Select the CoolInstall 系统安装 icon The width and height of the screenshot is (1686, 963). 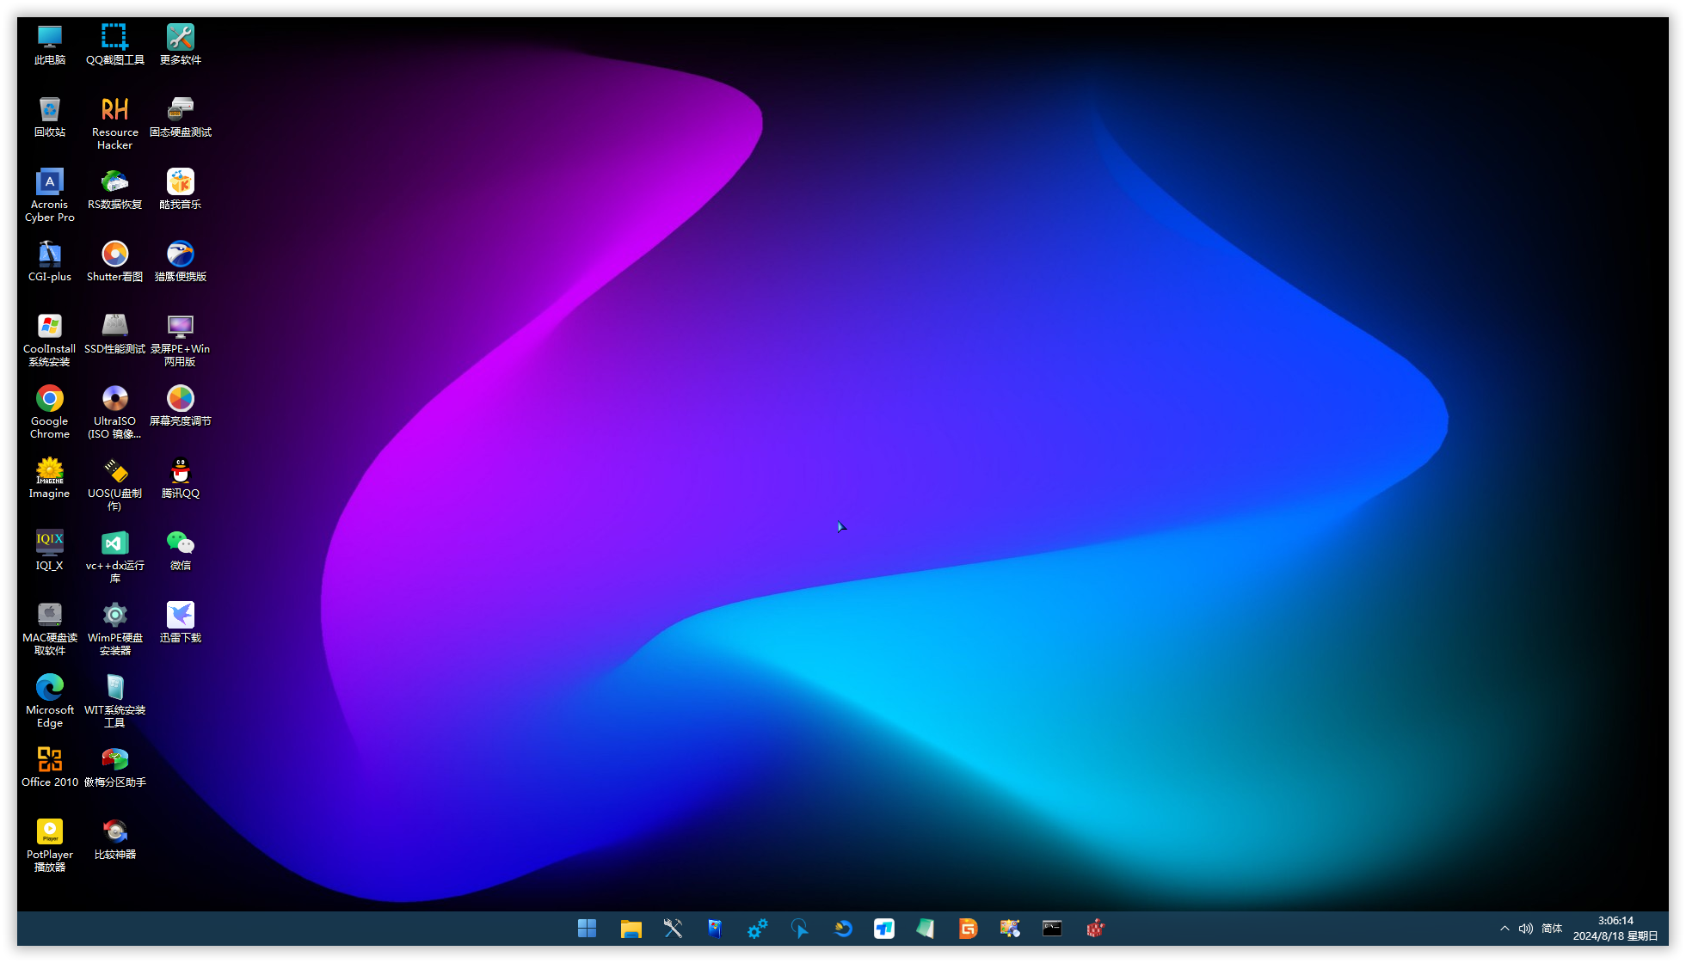(50, 340)
